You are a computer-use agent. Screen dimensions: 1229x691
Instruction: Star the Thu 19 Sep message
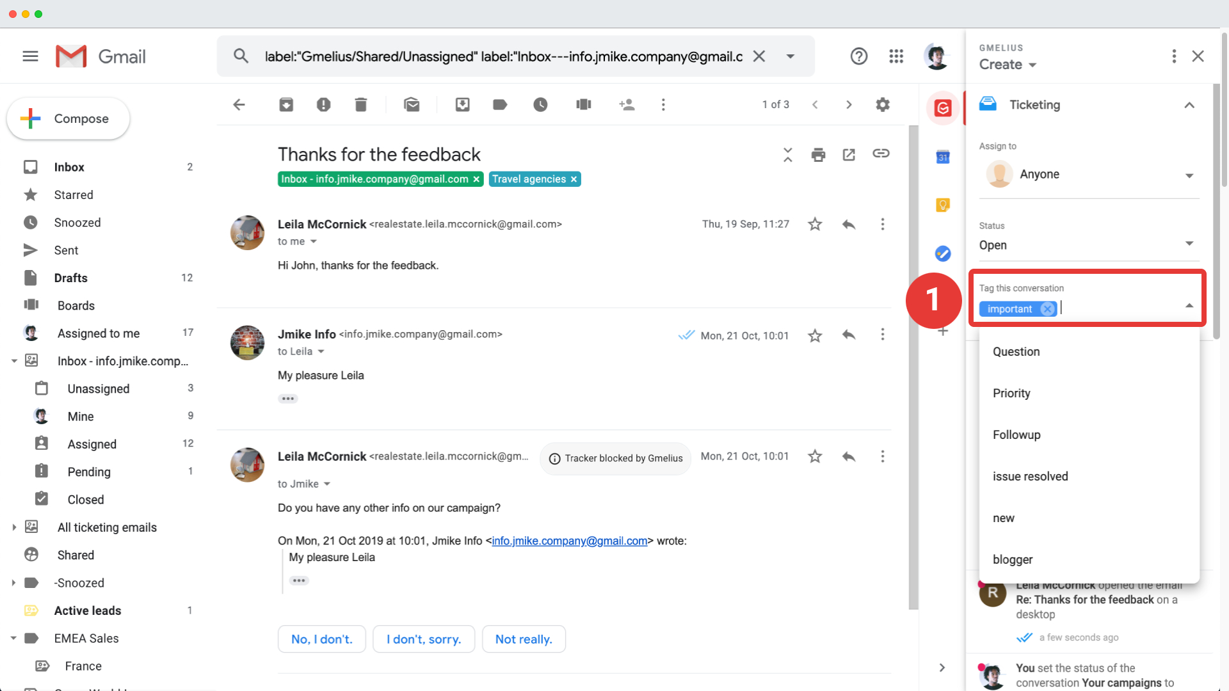[815, 224]
